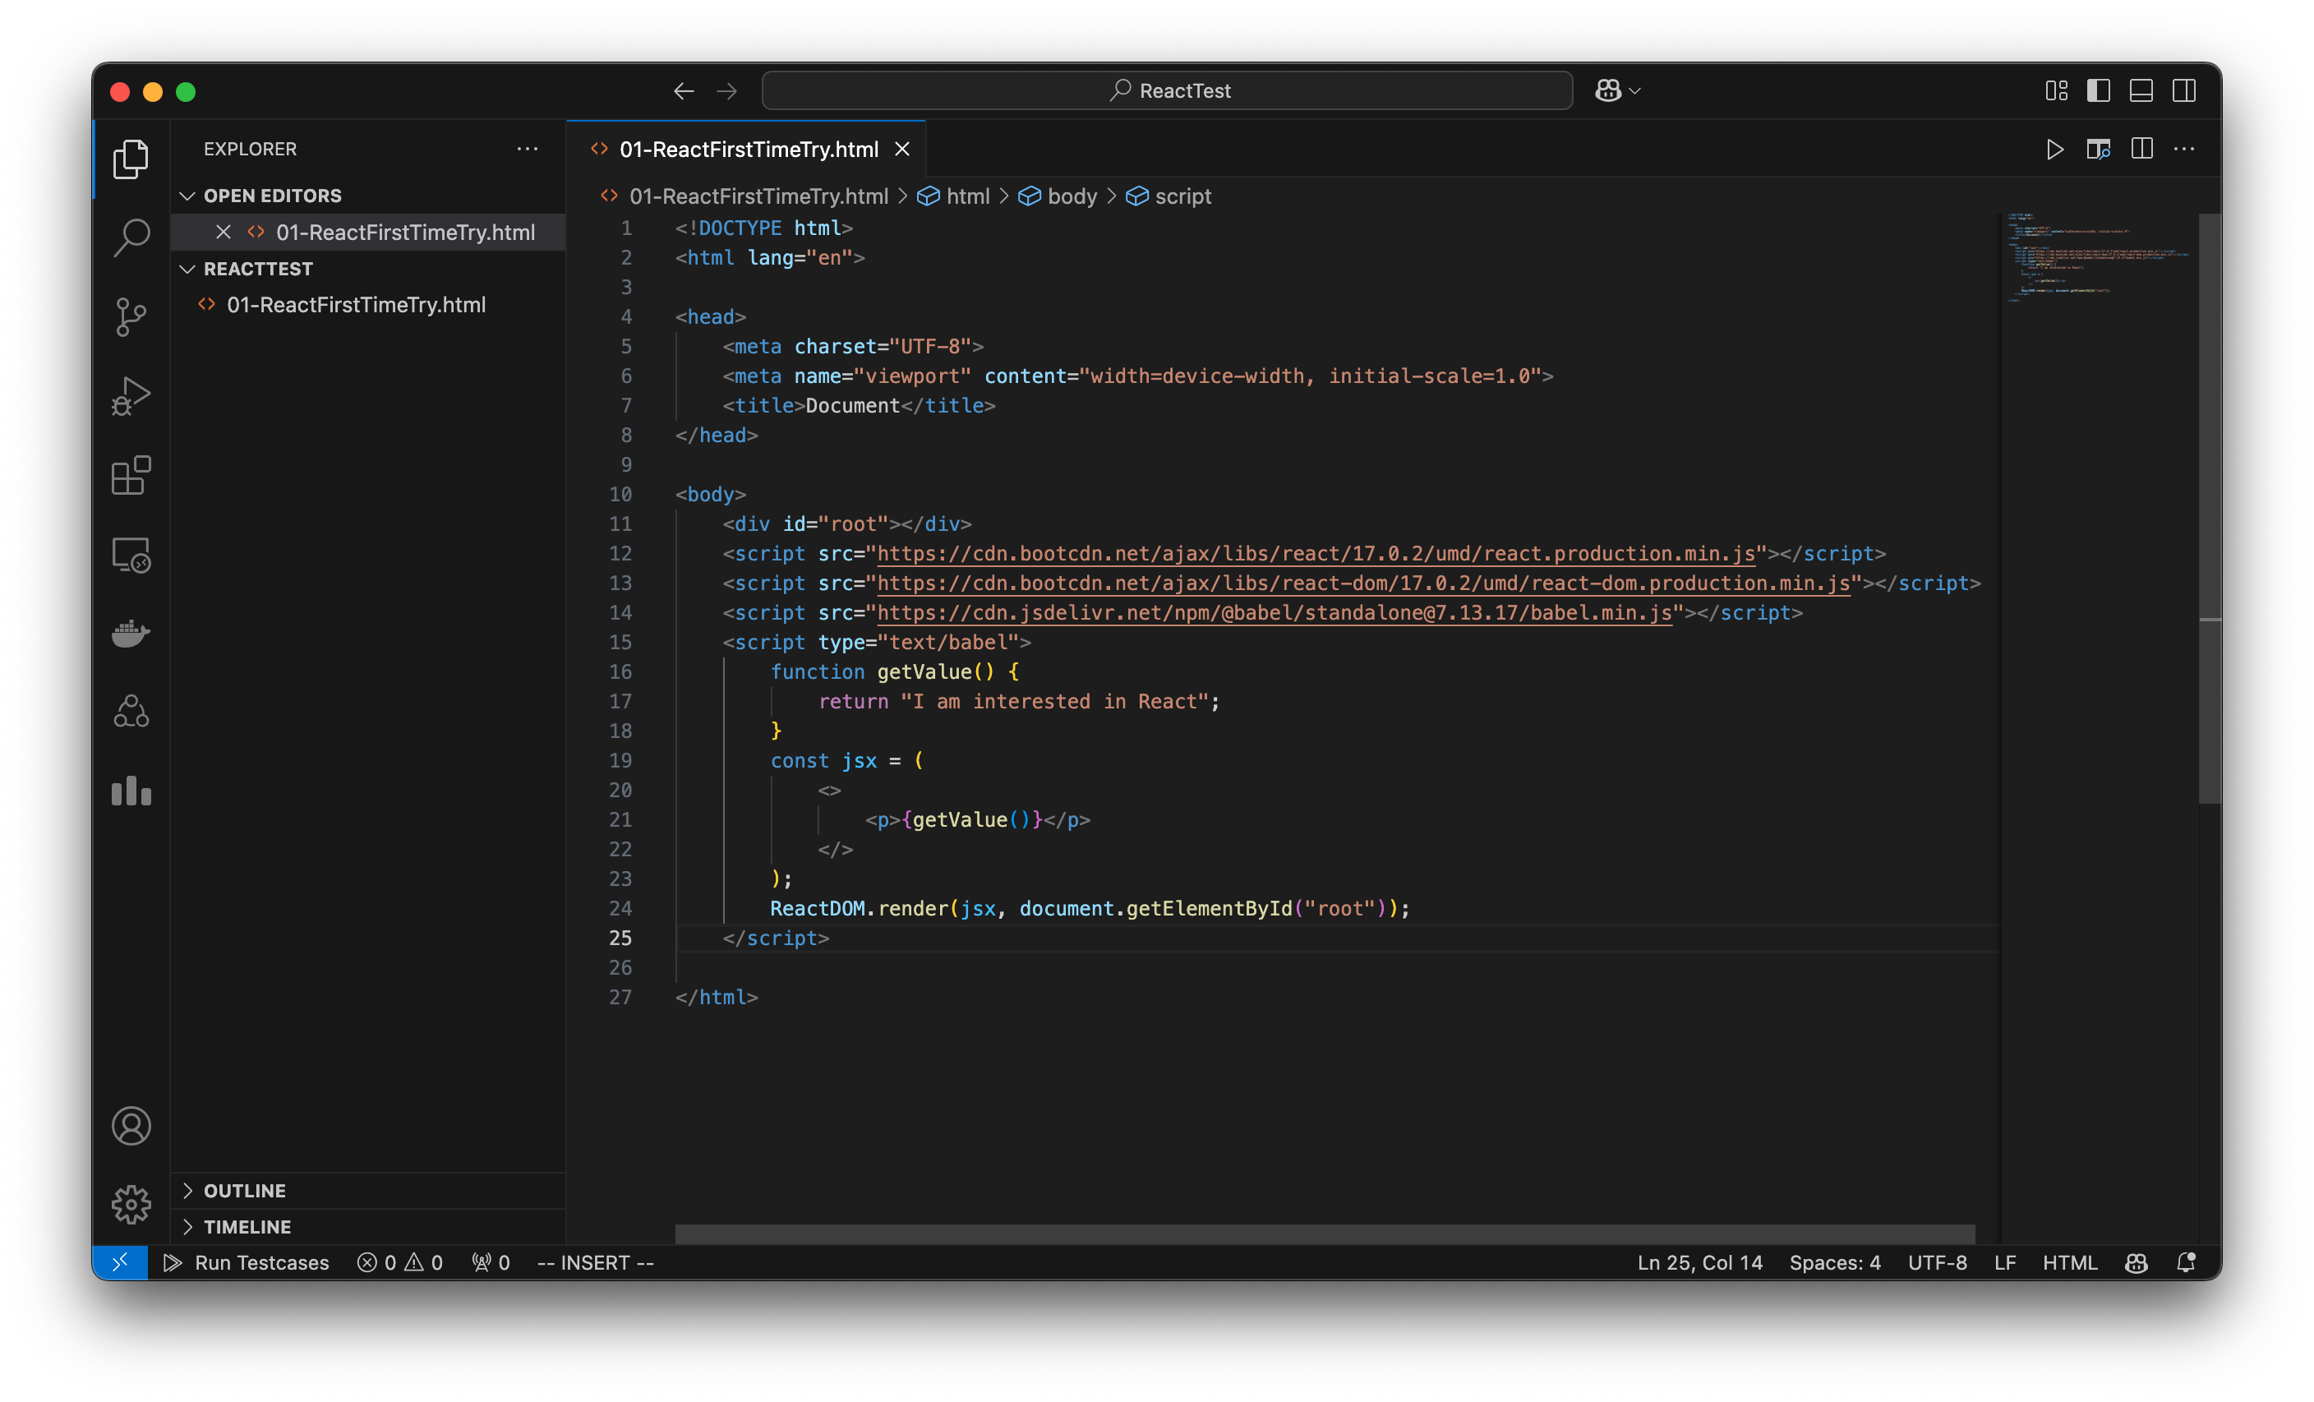Run the current HTML file with the play button
The height and width of the screenshot is (1402, 2314).
[2055, 150]
